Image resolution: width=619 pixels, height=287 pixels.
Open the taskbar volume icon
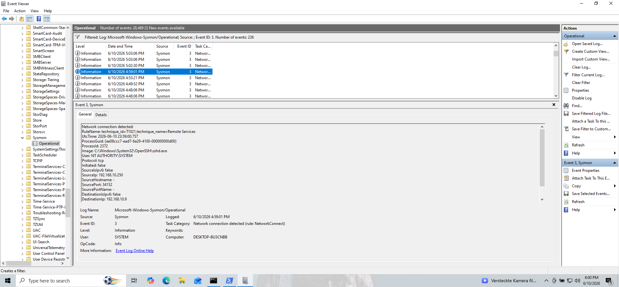pyautogui.click(x=577, y=281)
